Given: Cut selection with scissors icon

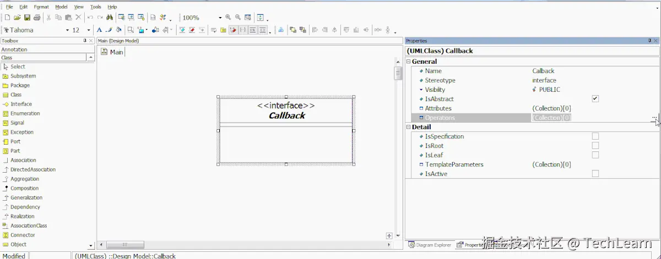Looking at the screenshot, I should [48, 18].
